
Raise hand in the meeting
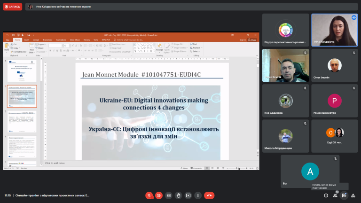(179, 195)
